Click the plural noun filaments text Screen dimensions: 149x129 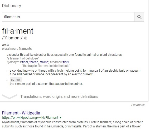tap(17, 49)
